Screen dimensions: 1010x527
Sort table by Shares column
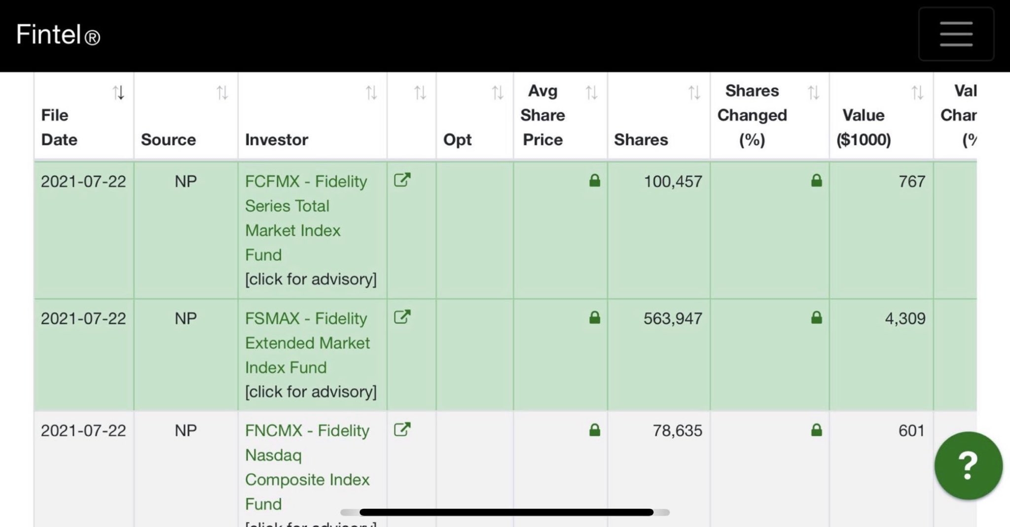pyautogui.click(x=694, y=93)
